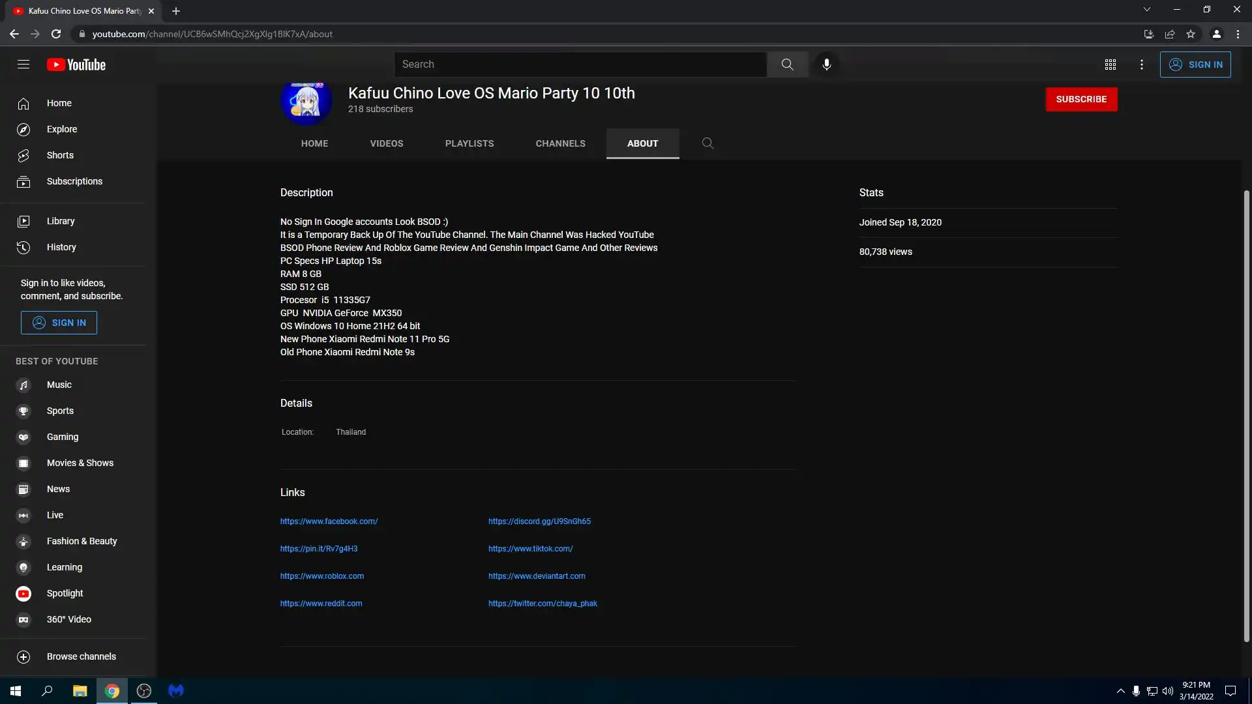
Task: Switch to the PLAYLISTS tab
Action: 469,143
